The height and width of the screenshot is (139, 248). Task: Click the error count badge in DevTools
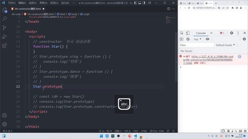222,33
